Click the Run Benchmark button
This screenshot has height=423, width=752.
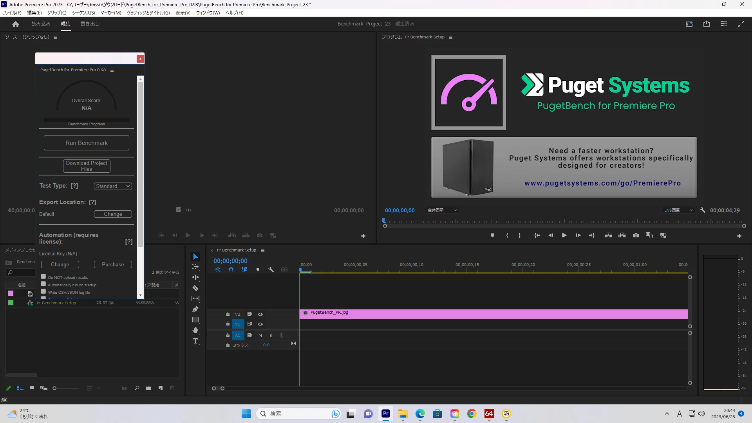[x=87, y=143]
